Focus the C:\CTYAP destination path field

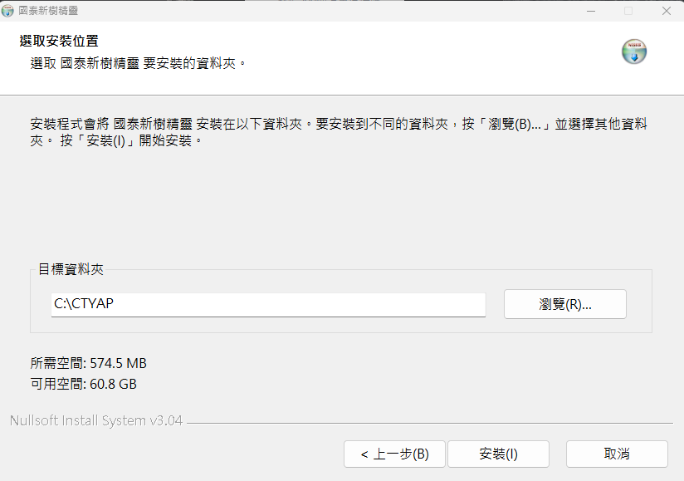click(x=268, y=305)
